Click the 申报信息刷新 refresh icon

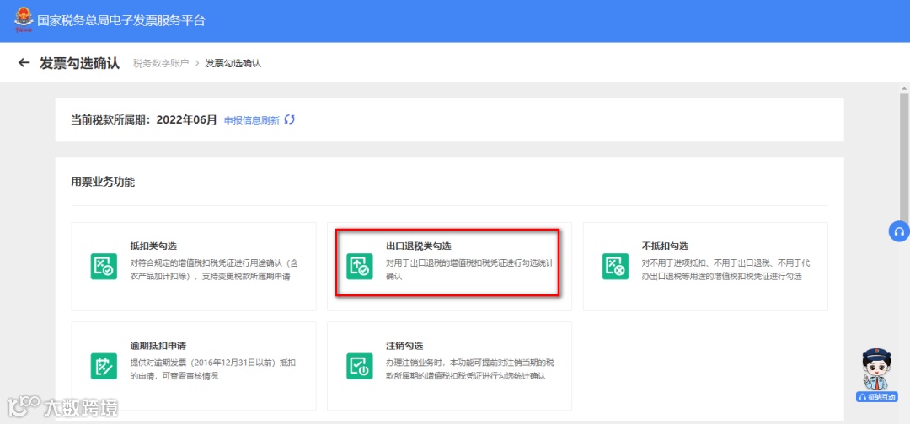[x=290, y=120]
